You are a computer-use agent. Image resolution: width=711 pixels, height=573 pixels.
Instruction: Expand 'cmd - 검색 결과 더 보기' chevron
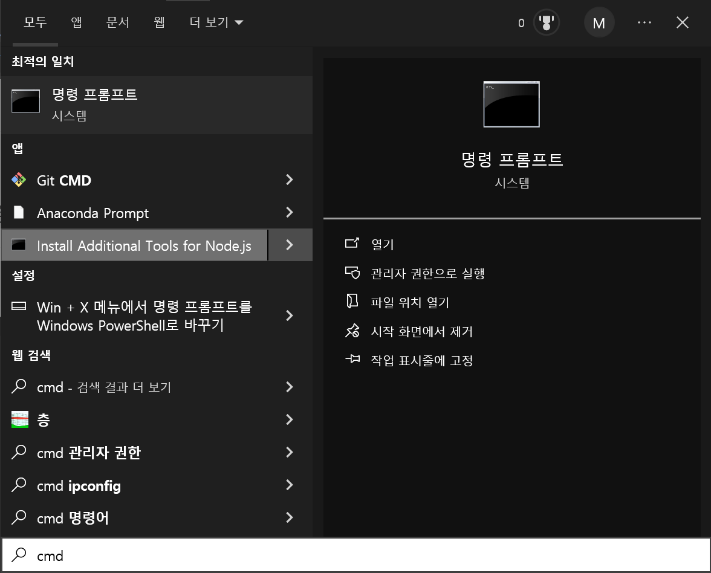[x=289, y=387]
